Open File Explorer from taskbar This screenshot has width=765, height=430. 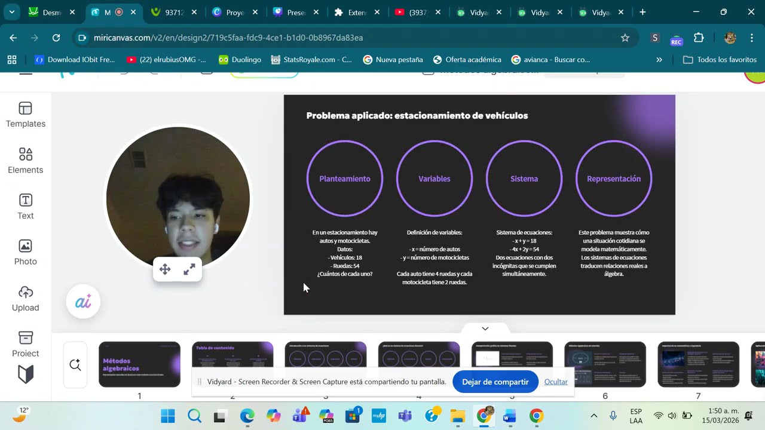coord(457,416)
